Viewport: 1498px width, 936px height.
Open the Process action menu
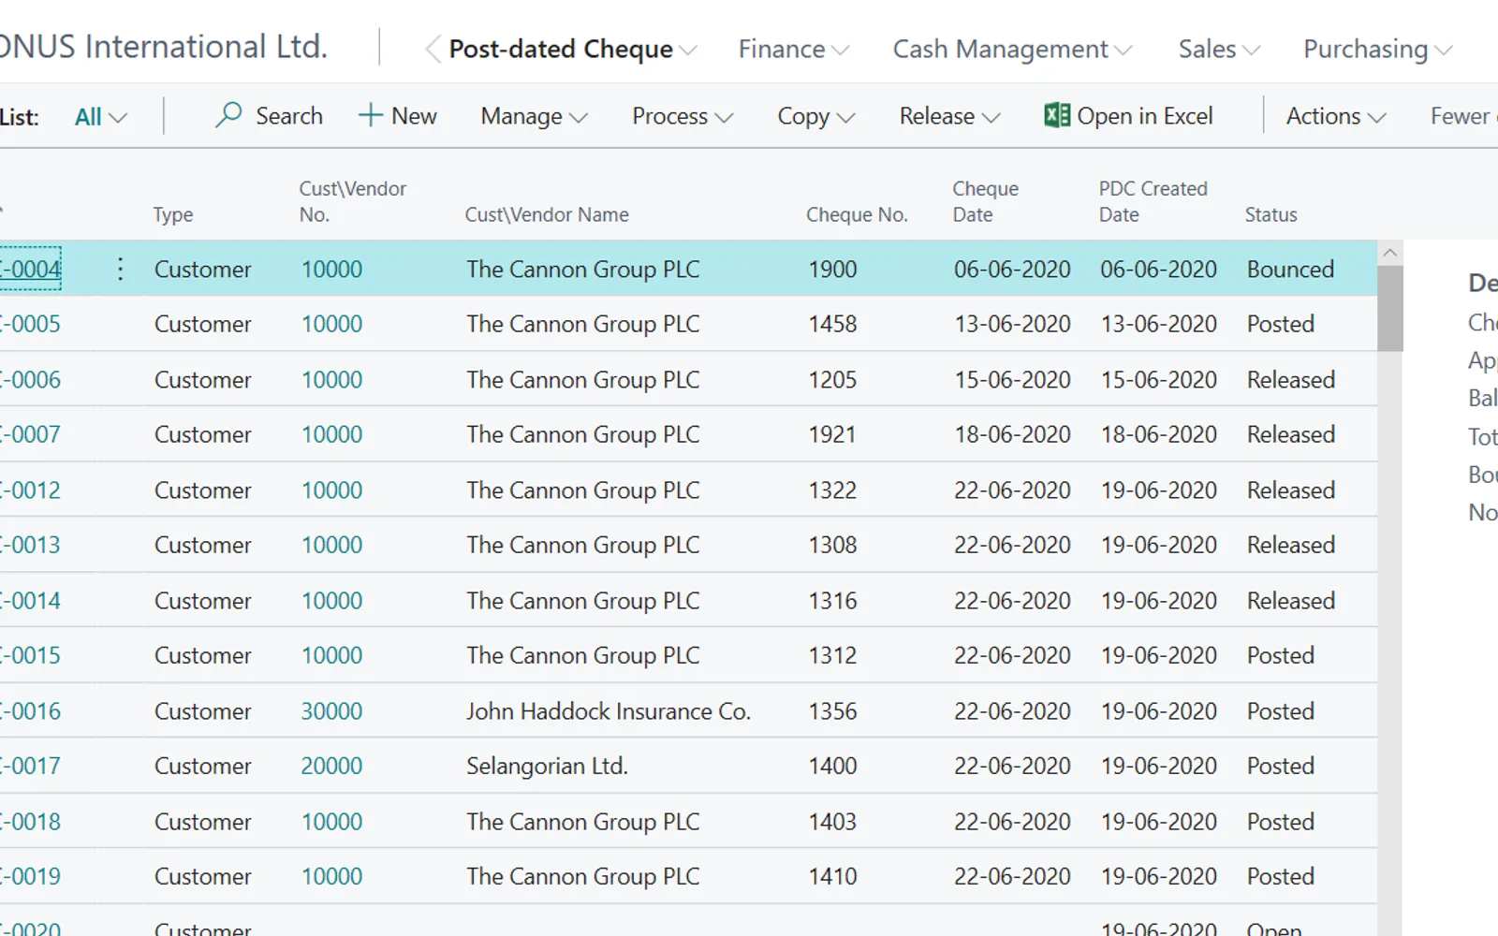pyautogui.click(x=683, y=116)
